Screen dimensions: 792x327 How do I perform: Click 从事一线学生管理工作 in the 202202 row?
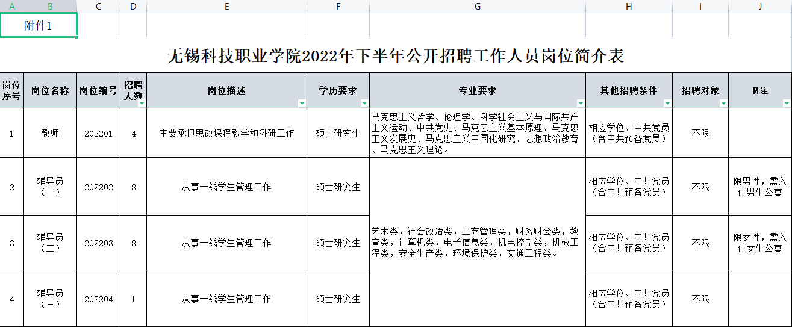226,187
